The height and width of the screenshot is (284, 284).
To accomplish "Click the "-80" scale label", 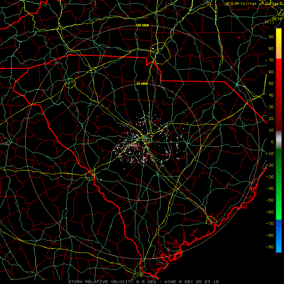I will (x=270, y=235).
